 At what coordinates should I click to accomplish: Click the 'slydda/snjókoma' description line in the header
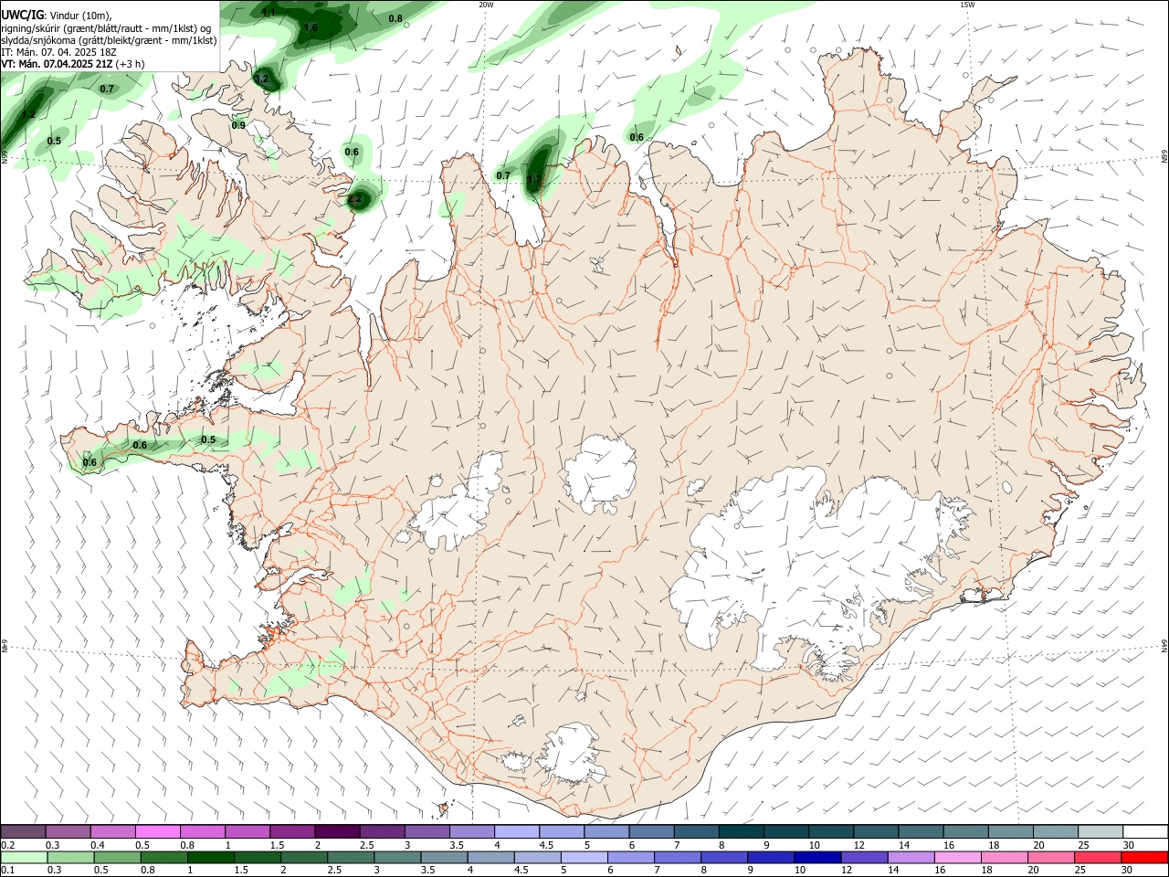click(x=109, y=40)
